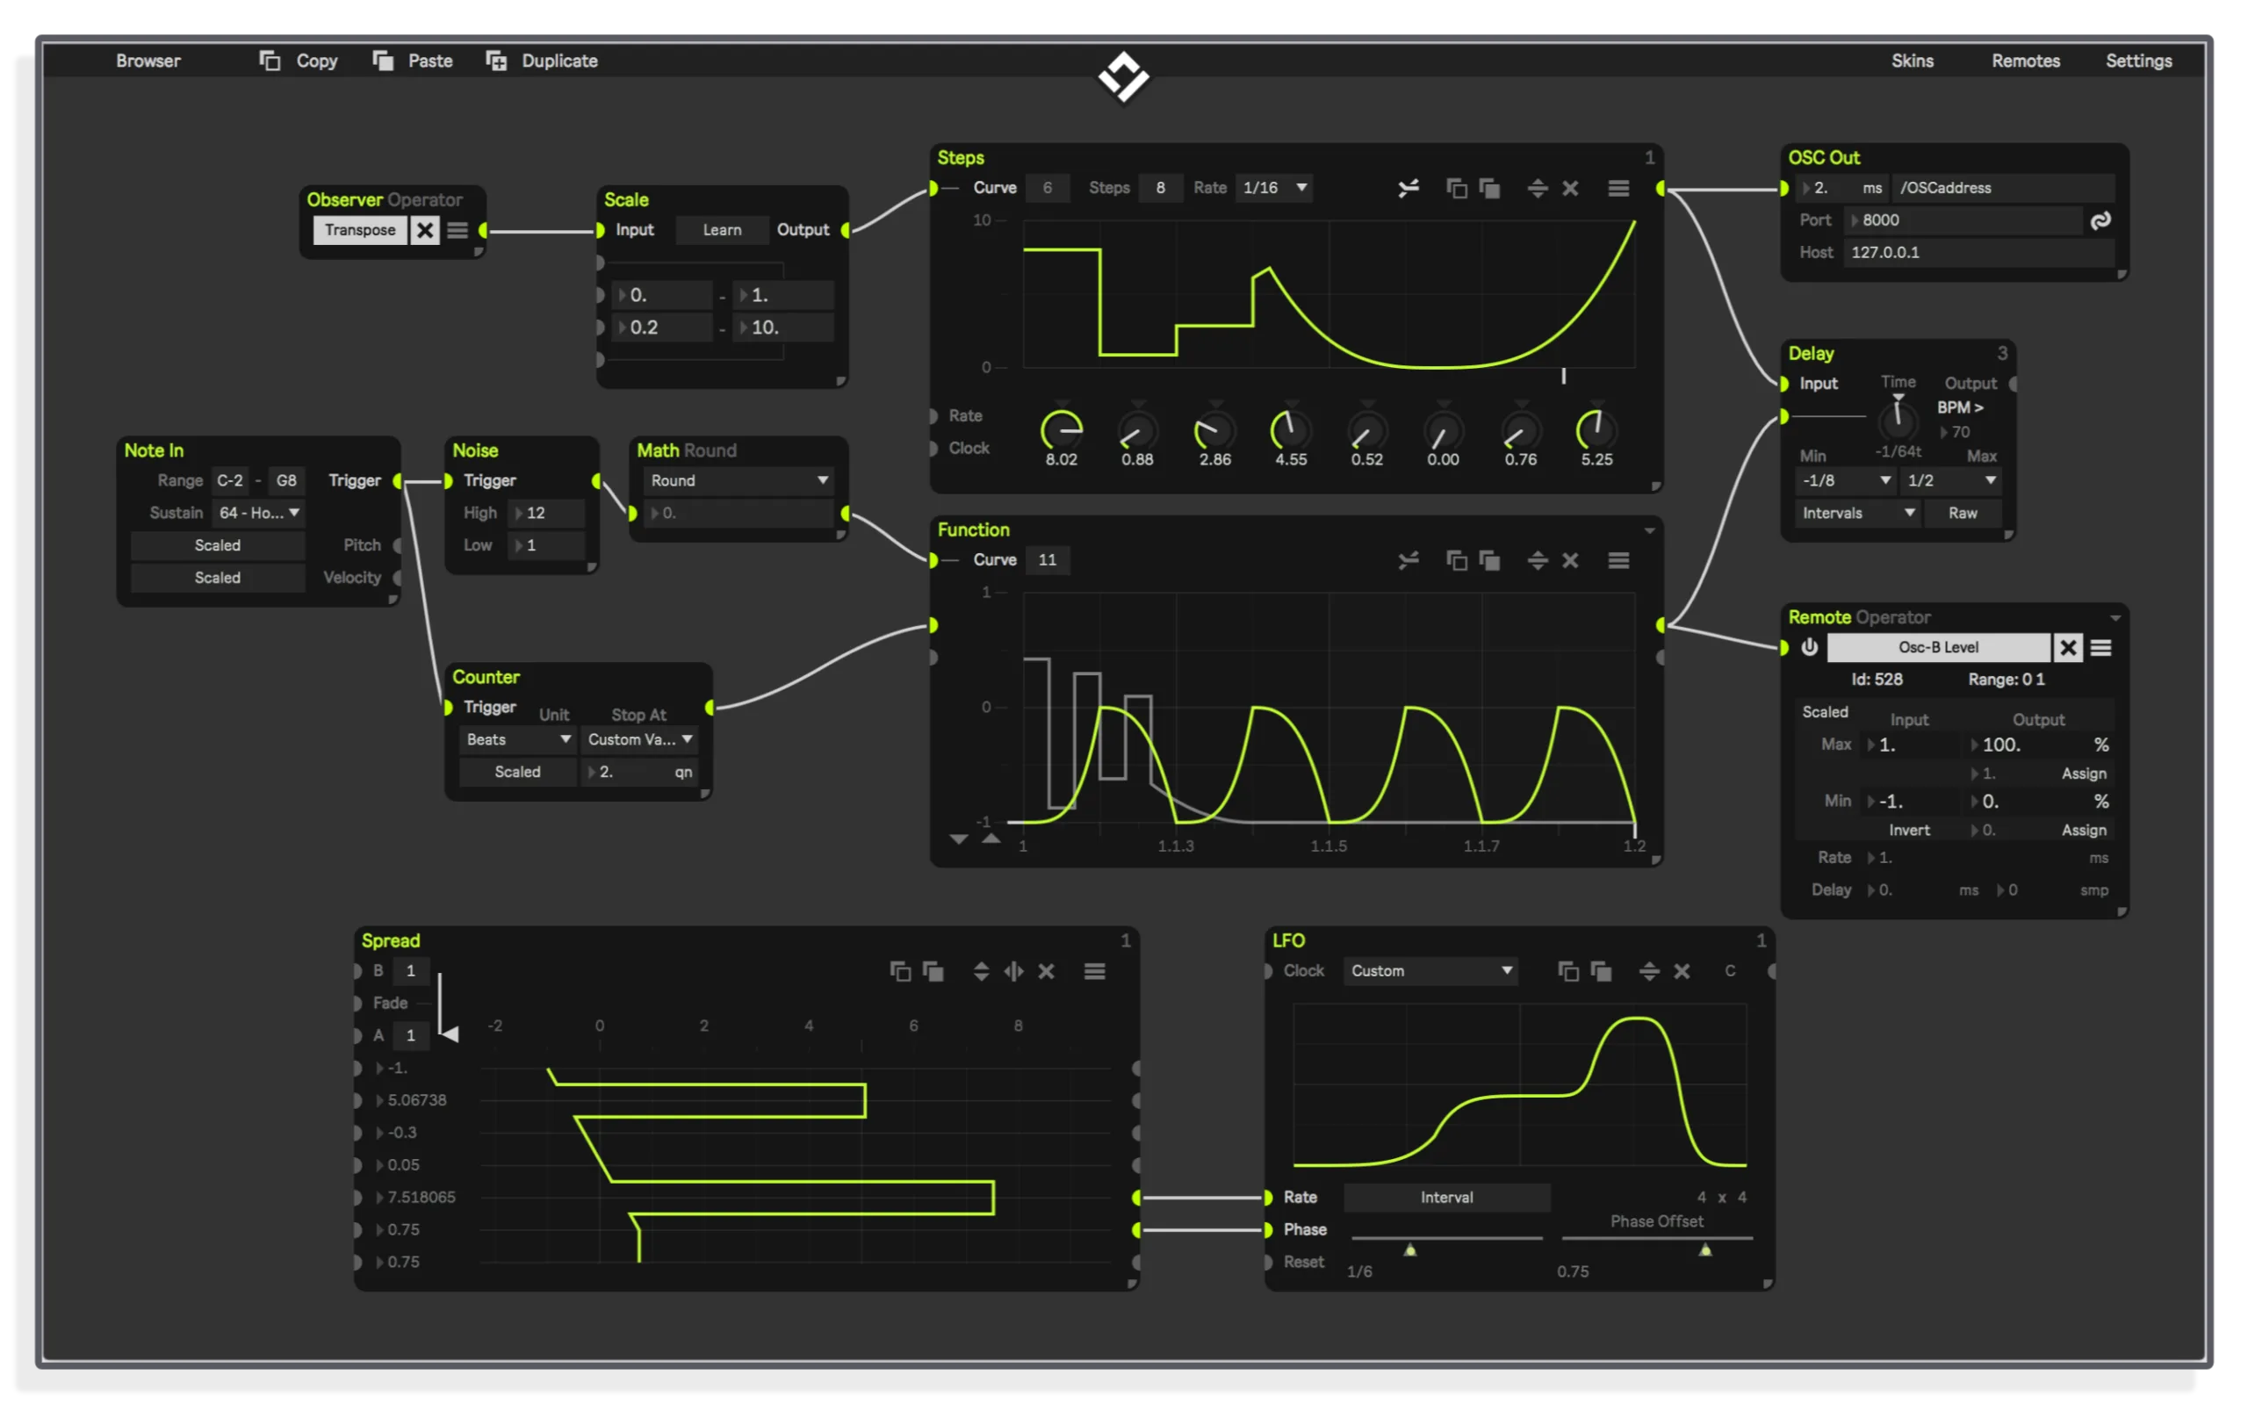Click the Steps knob showing 8.02
Image resolution: width=2248 pixels, height=1404 pixels.
[1062, 430]
